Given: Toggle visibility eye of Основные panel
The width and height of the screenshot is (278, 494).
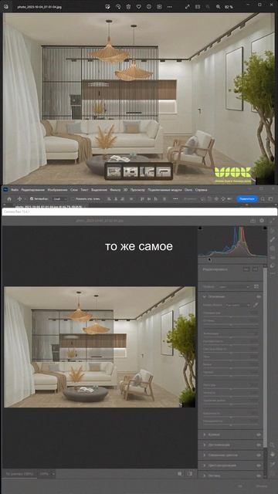Looking at the screenshot, I should point(259,296).
